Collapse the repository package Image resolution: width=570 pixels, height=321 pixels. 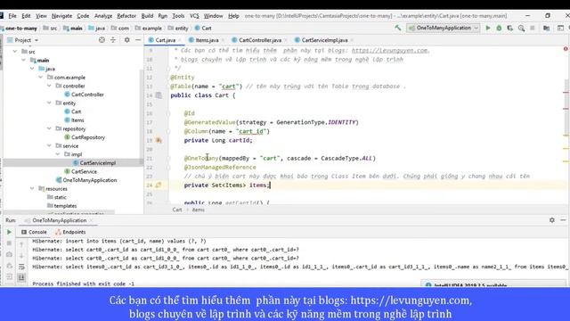[x=49, y=128]
